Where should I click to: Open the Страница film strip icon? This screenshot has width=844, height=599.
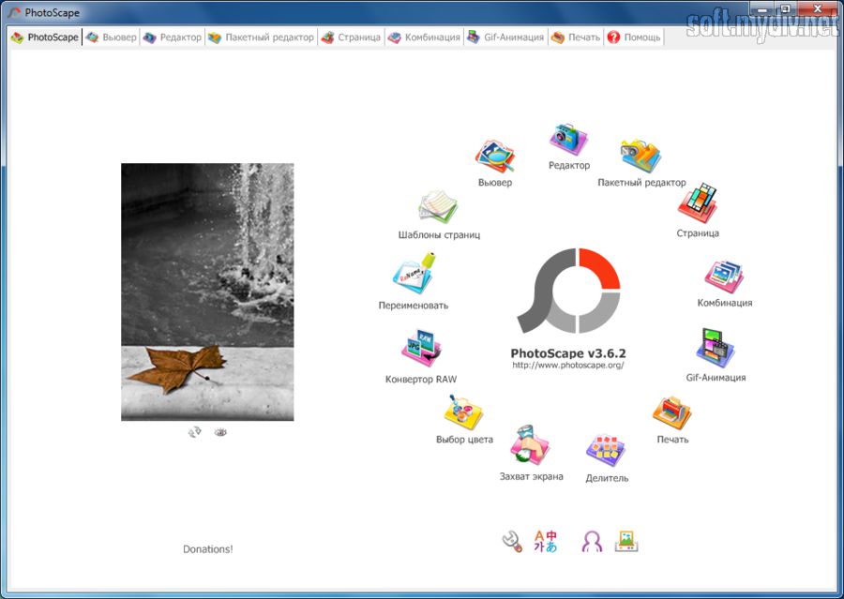click(698, 203)
